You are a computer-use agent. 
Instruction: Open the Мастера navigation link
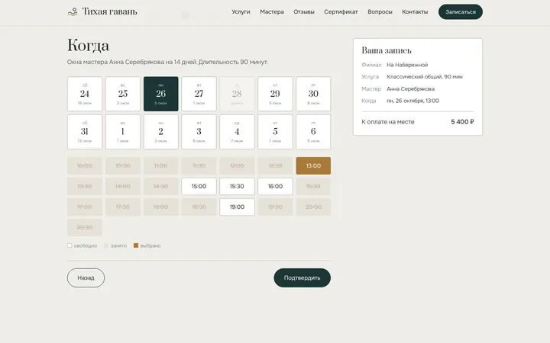(272, 12)
